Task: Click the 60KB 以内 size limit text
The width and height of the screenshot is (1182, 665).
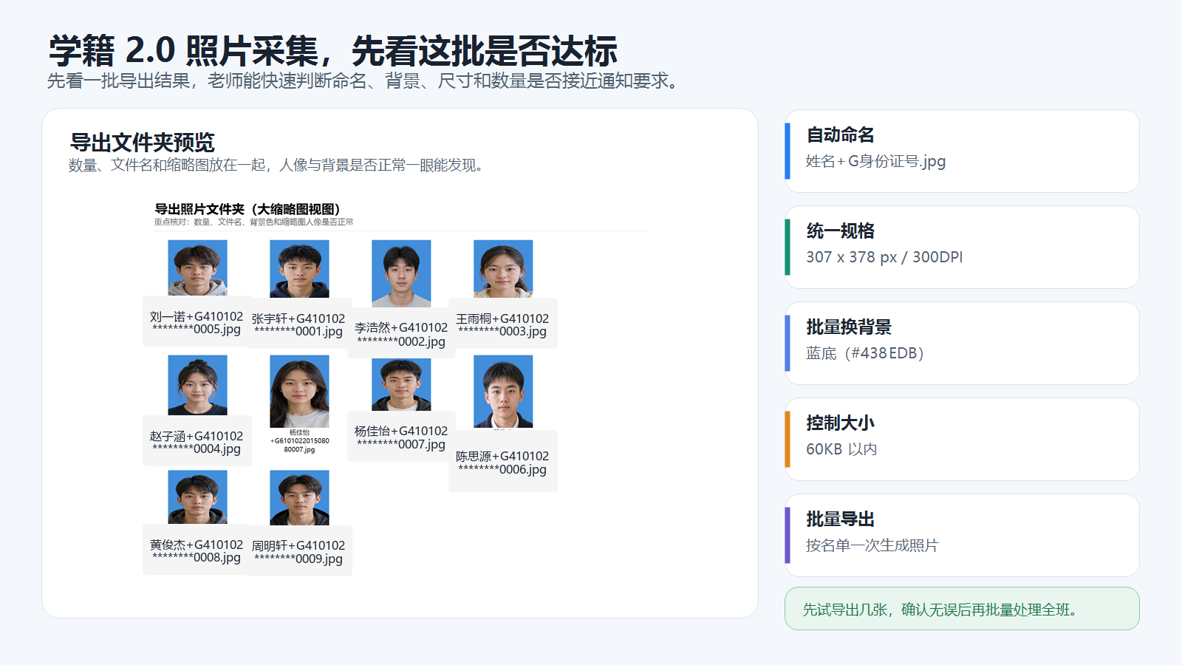Action: click(841, 449)
